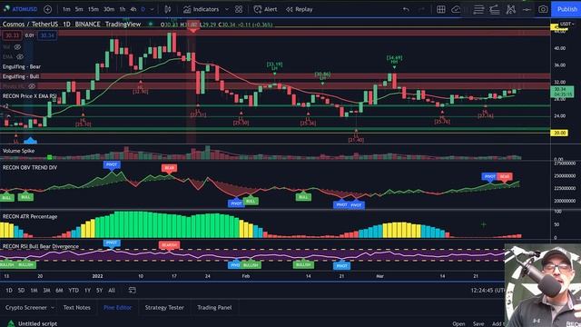Open the Strategy Tester tab

[x=164, y=308]
